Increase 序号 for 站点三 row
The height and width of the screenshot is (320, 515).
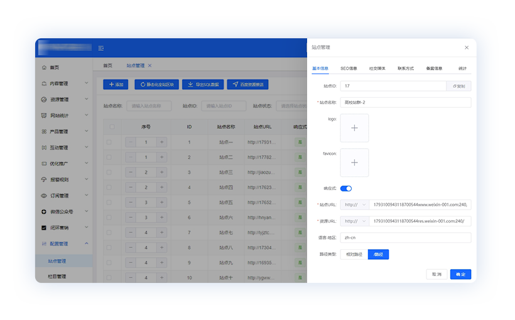point(161,173)
